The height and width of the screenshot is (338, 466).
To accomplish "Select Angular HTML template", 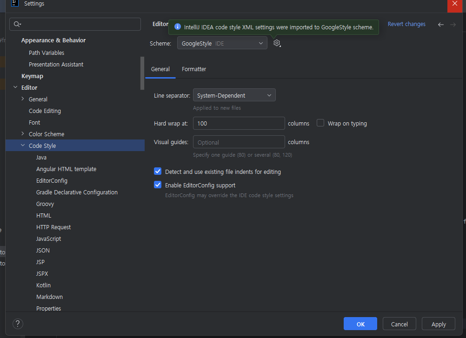I will point(67,169).
